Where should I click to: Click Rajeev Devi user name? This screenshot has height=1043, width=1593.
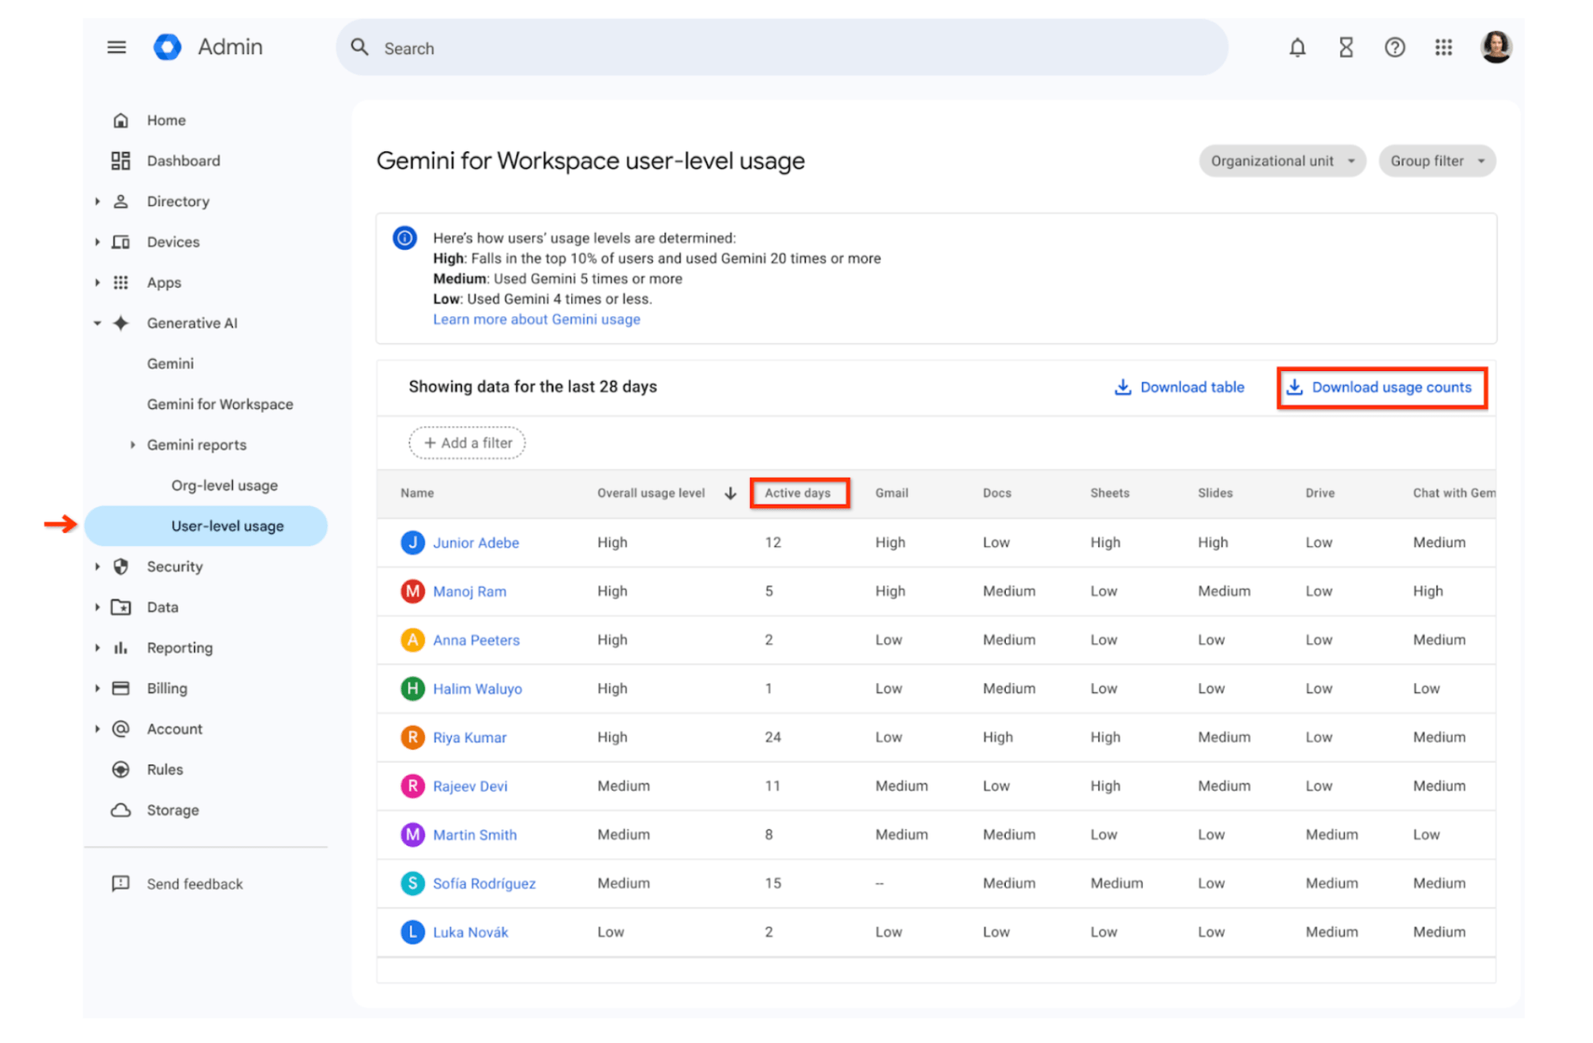point(470,786)
